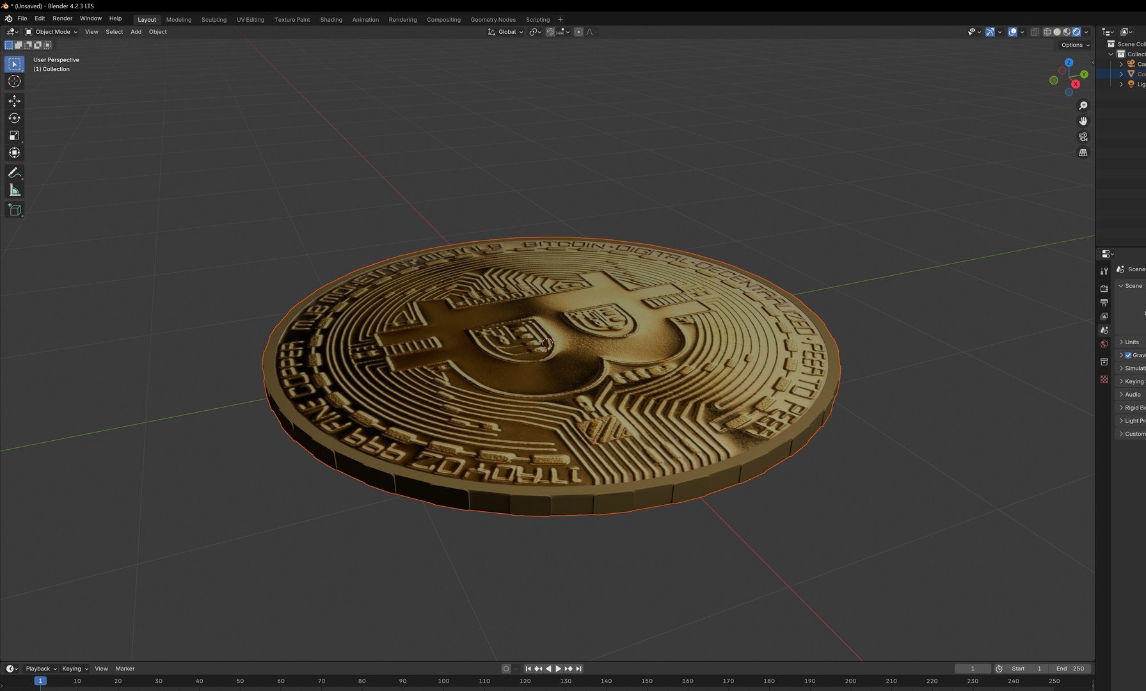Toggle the camera view icon

pos(1083,137)
